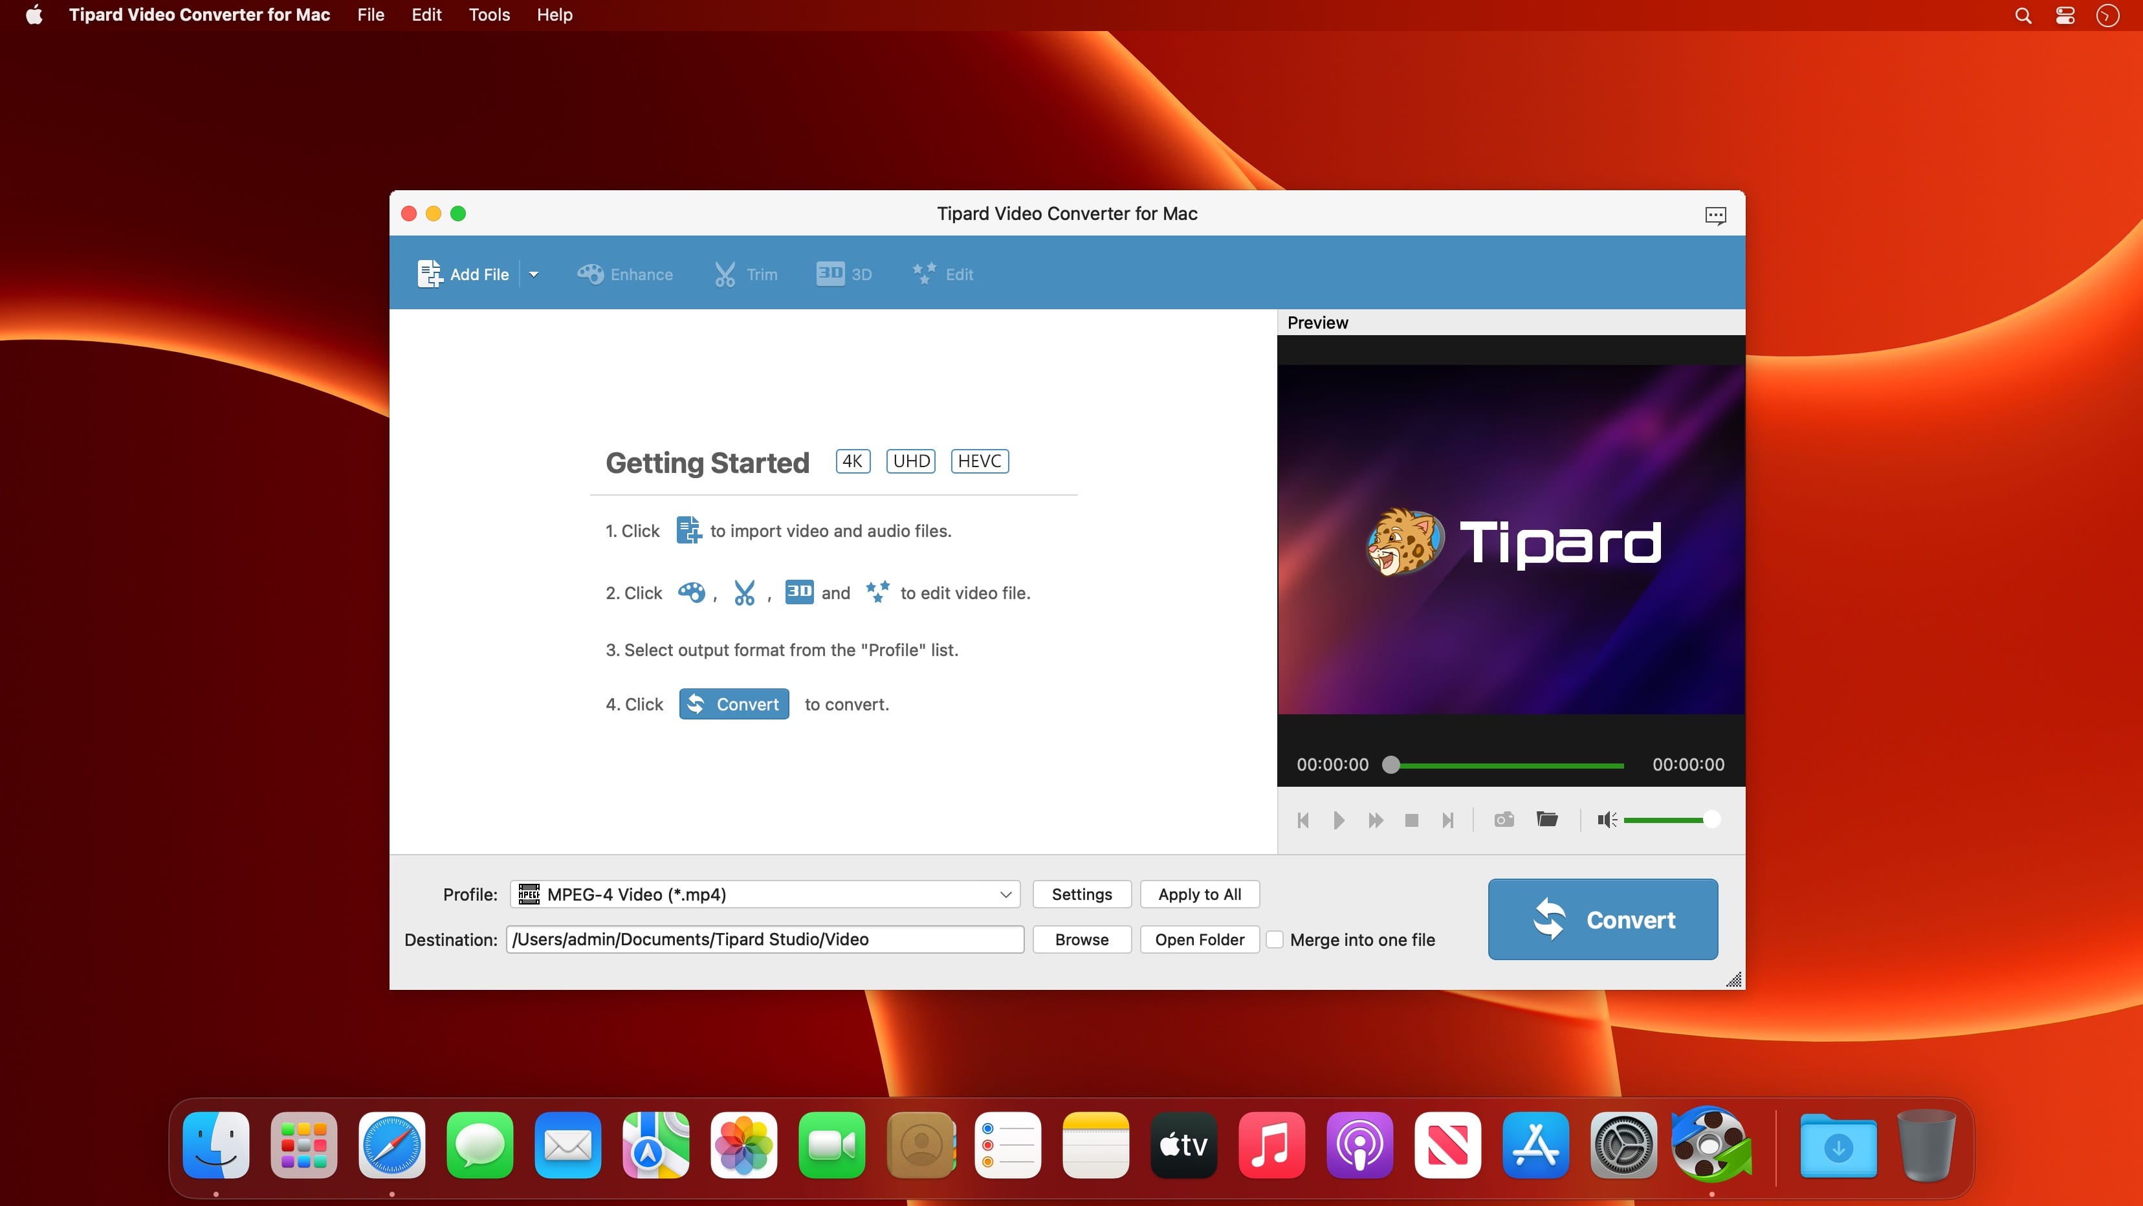Open Launchpad from the dock
Viewport: 2143px width, 1206px height.
pyautogui.click(x=303, y=1145)
